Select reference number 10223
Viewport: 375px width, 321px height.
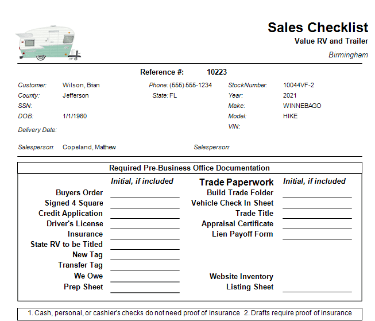[x=217, y=72]
